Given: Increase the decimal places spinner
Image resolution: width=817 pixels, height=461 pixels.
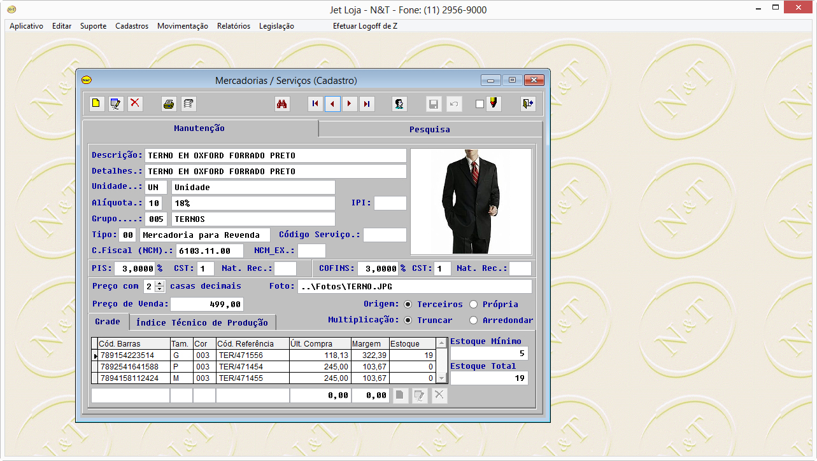Looking at the screenshot, I should coord(160,283).
